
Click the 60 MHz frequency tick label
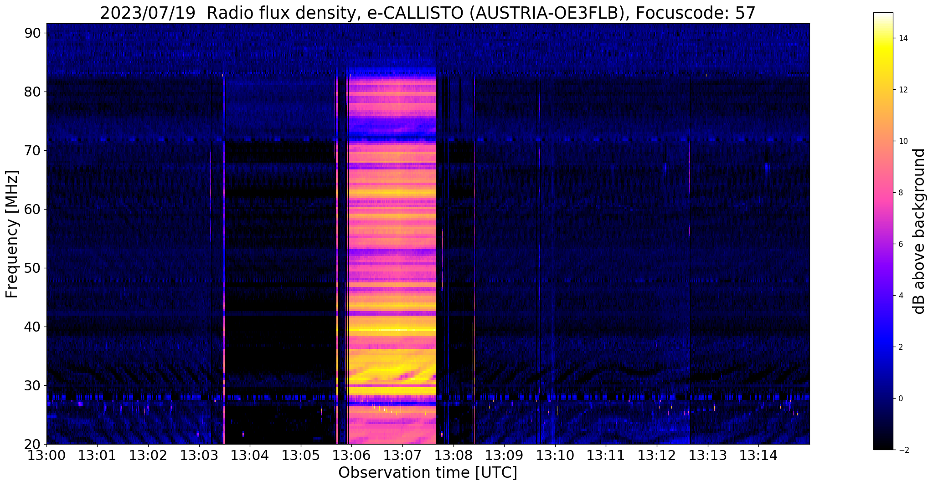pyautogui.click(x=32, y=209)
